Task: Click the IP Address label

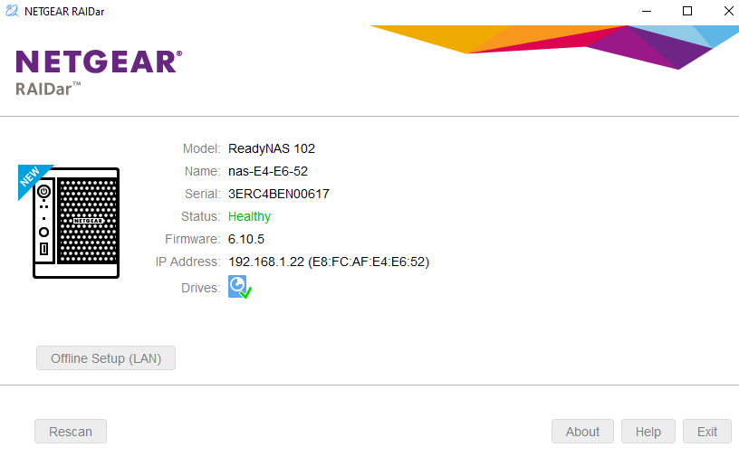Action: tap(187, 262)
